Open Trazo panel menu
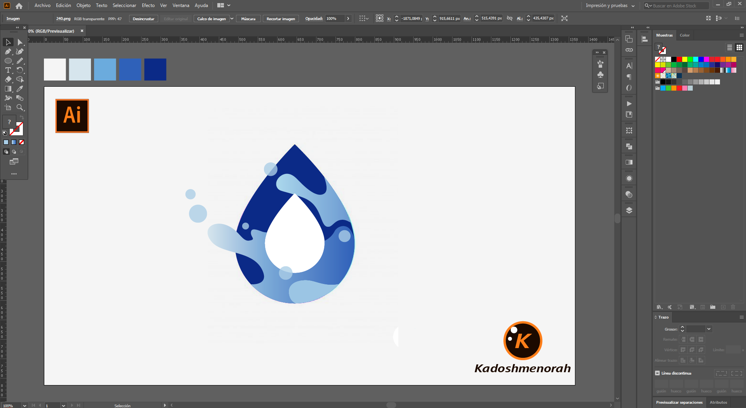The image size is (746, 408). pos(741,317)
